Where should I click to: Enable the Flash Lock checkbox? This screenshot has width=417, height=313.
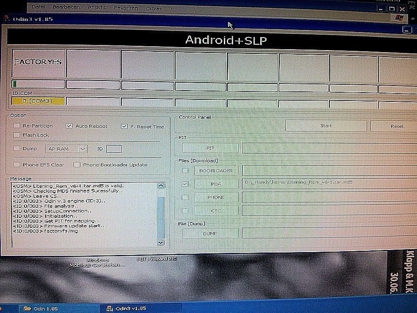click(x=17, y=135)
